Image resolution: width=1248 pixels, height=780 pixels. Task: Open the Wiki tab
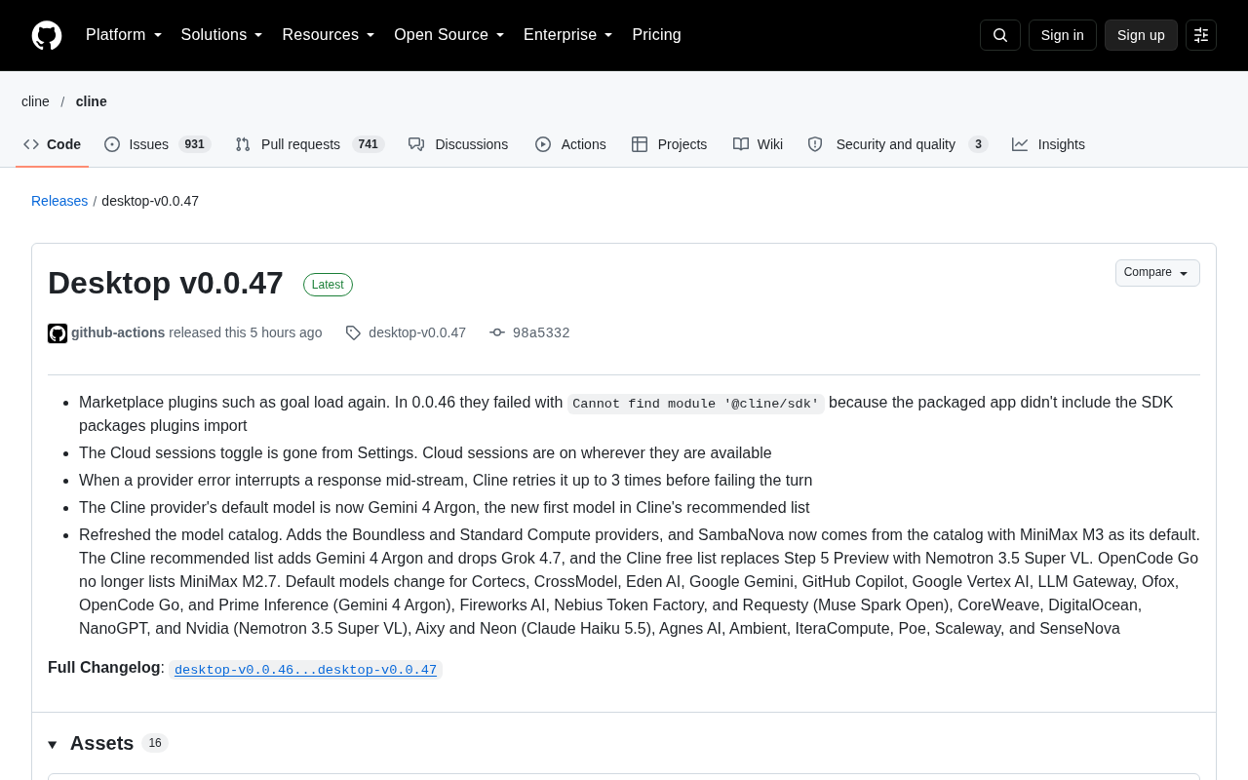click(x=758, y=144)
